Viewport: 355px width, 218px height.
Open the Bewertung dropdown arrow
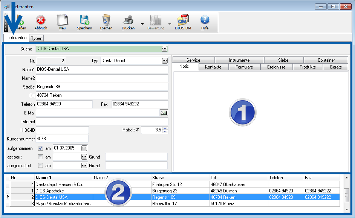[170, 24]
